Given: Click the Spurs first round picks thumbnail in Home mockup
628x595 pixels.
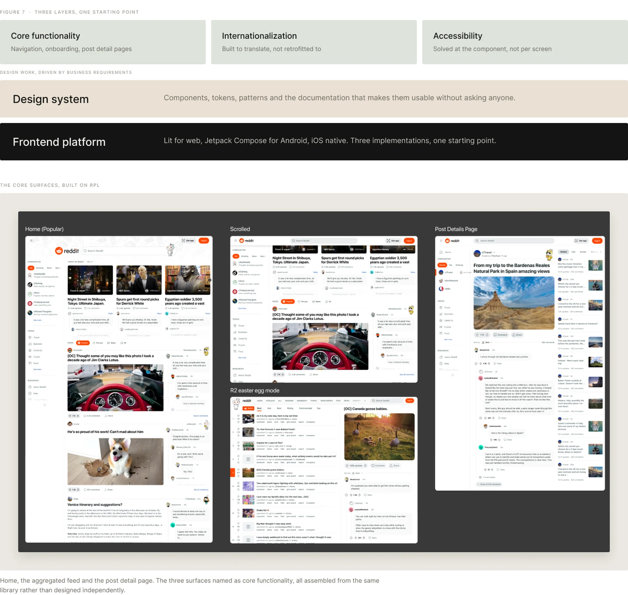Looking at the screenshot, I should (139, 280).
